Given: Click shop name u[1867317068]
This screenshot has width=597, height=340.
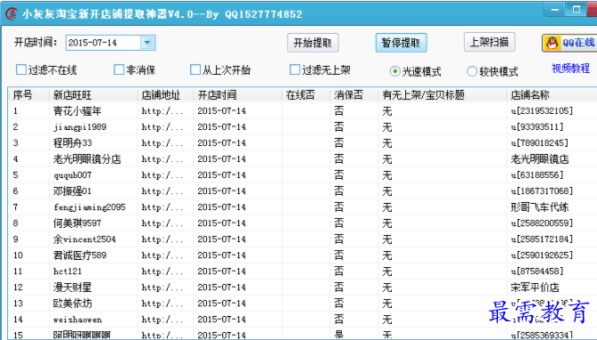Looking at the screenshot, I should point(542,191).
